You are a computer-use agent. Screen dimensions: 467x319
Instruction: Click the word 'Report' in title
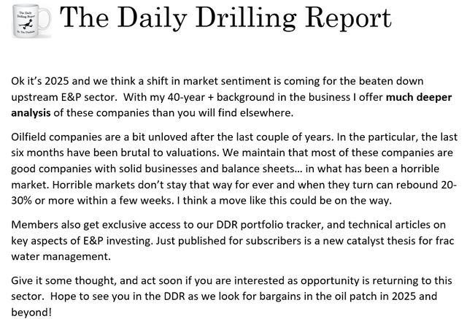pos(348,18)
